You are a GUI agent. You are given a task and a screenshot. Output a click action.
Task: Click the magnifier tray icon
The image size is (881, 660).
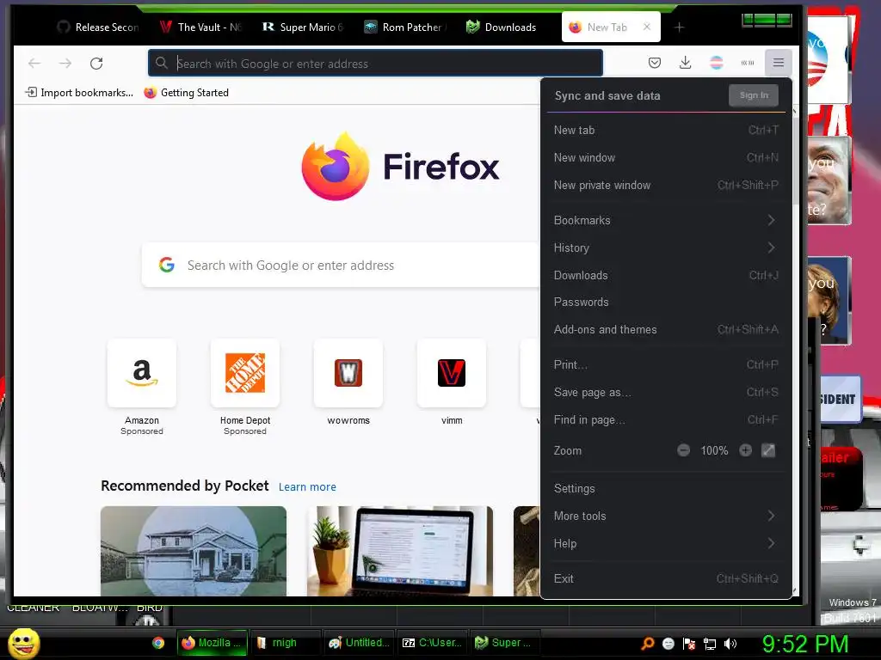coord(648,644)
